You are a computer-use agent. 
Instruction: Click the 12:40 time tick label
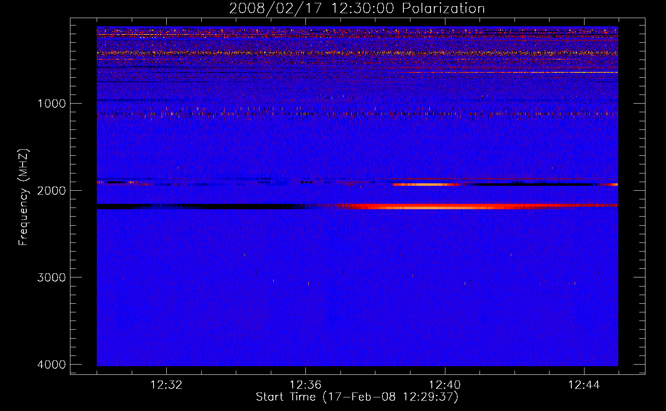pos(445,385)
